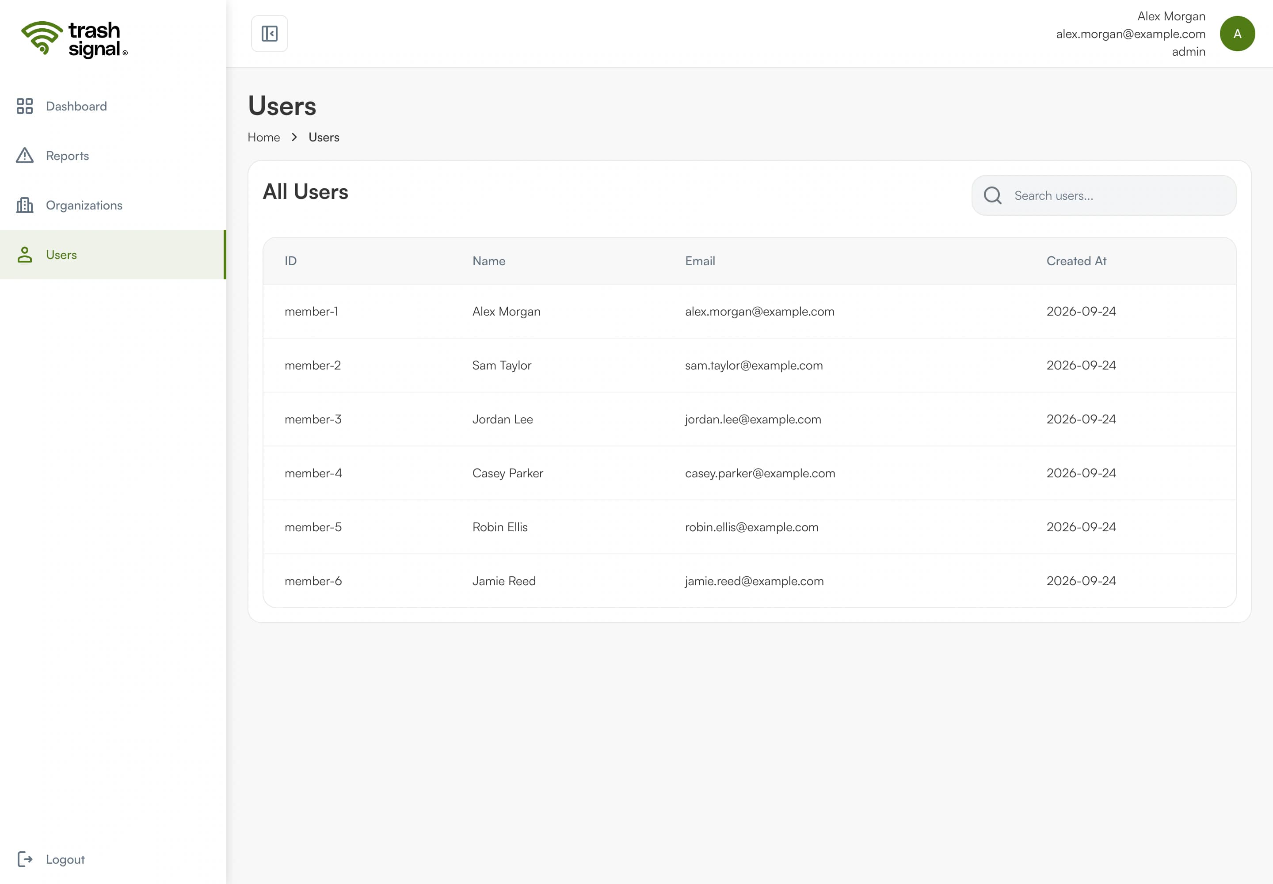
Task: Click the Name column header
Action: coord(488,261)
